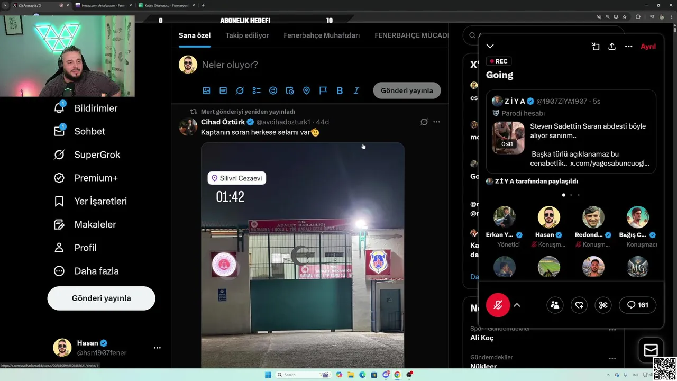Click Ayrıl to leave Space

click(x=648, y=46)
